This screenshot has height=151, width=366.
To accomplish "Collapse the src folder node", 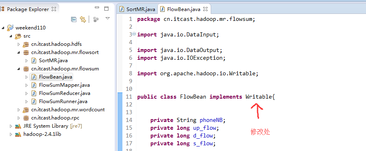I will click(x=11, y=36).
